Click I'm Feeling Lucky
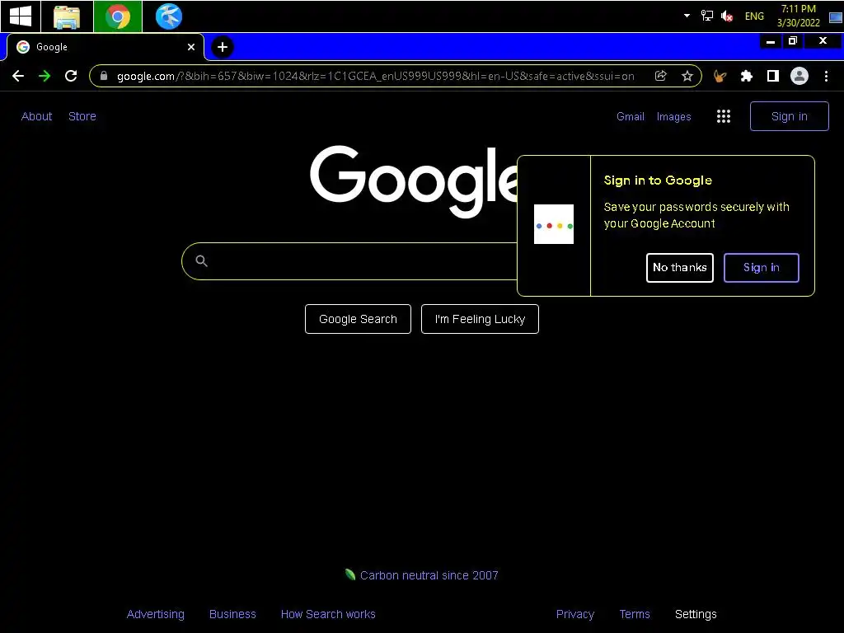The height and width of the screenshot is (633, 844). coord(480,319)
